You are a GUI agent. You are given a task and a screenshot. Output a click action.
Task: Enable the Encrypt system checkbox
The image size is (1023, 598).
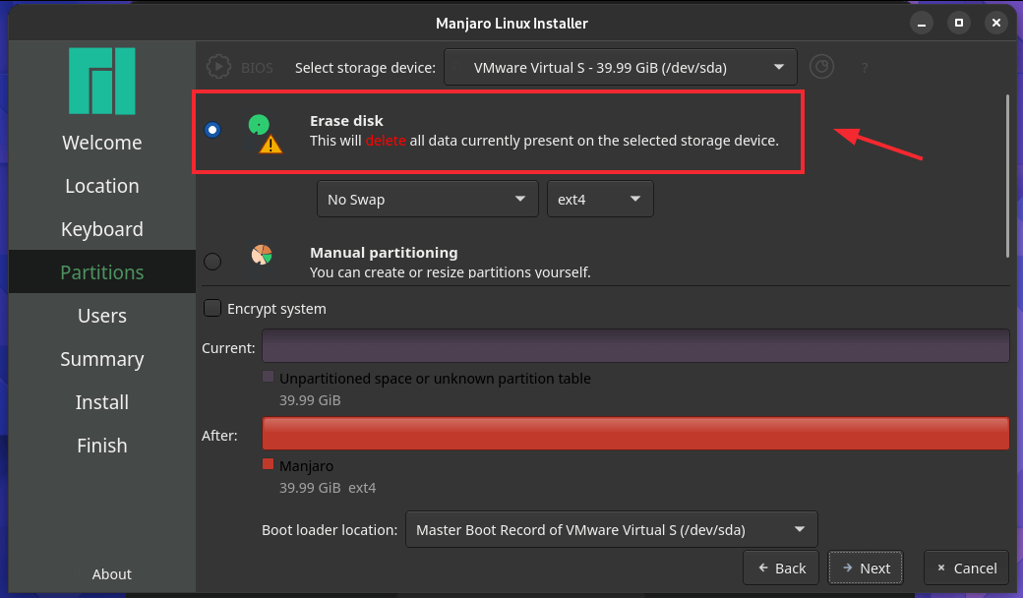coord(212,308)
